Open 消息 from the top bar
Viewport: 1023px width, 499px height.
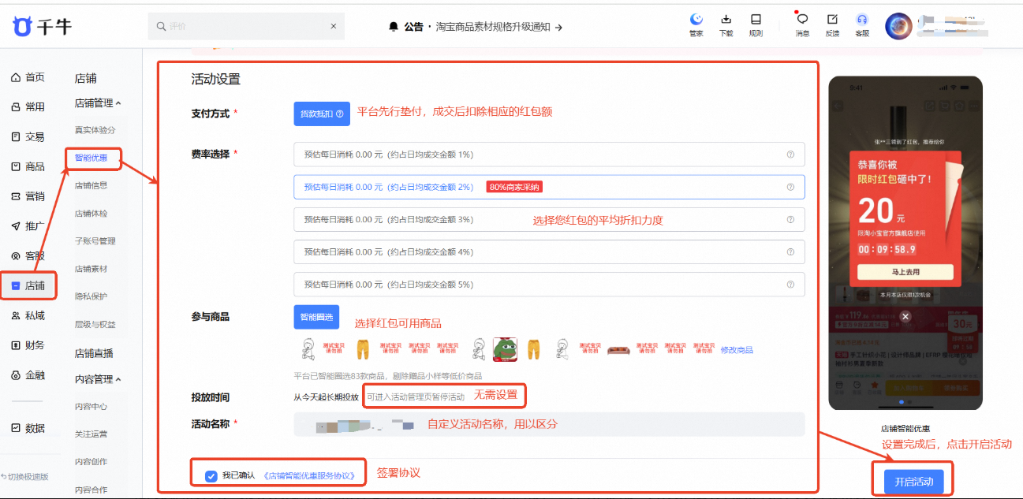(801, 25)
